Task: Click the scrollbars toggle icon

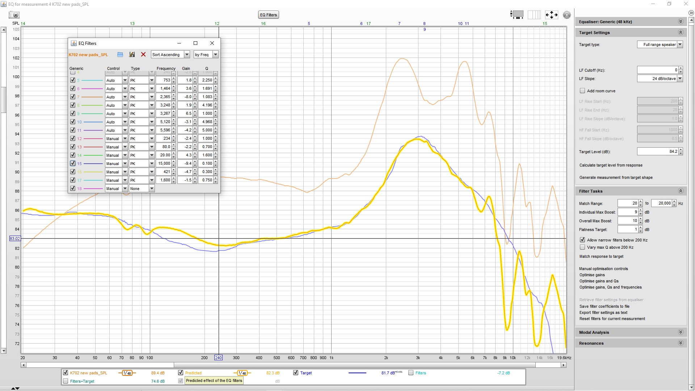Action: [x=517, y=15]
